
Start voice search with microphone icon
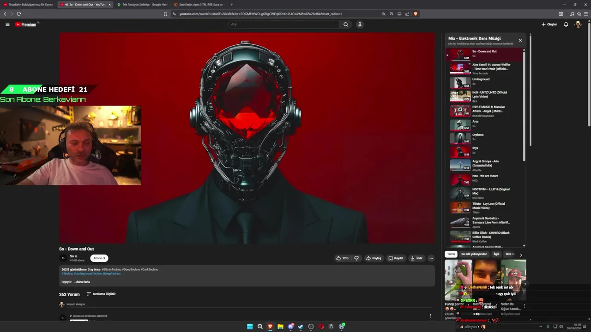360,24
